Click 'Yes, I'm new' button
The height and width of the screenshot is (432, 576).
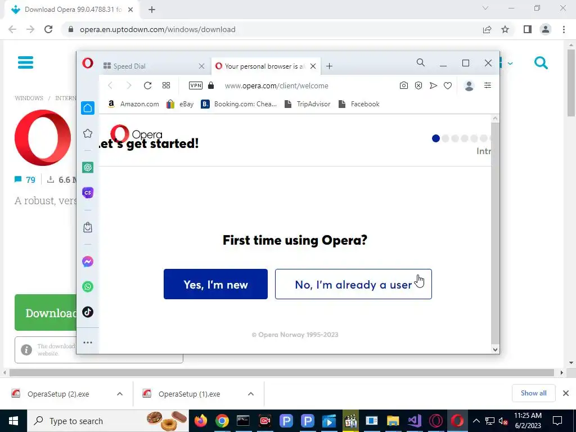(x=215, y=284)
